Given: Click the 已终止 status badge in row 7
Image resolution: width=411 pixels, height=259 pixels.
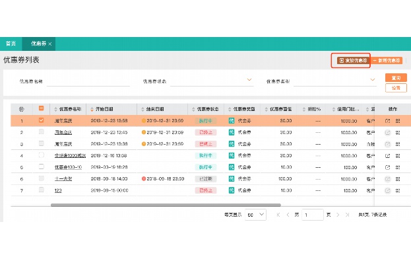Looking at the screenshot, I should [206, 190].
